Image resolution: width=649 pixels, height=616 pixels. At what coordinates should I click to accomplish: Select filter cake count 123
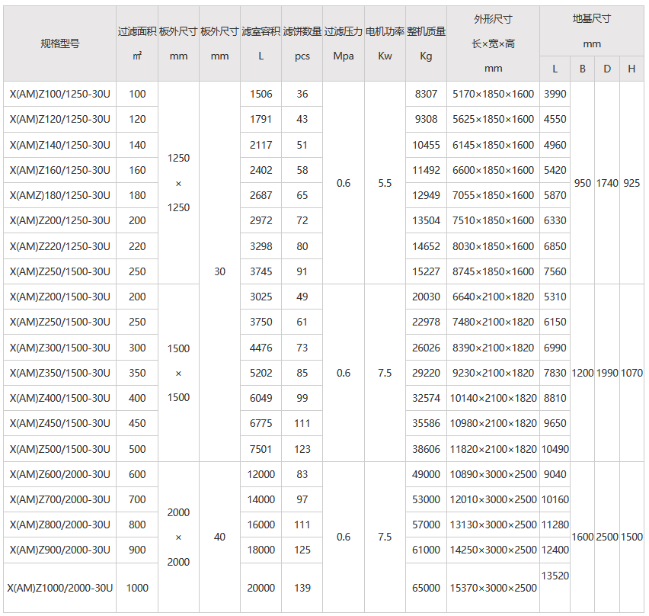(302, 449)
